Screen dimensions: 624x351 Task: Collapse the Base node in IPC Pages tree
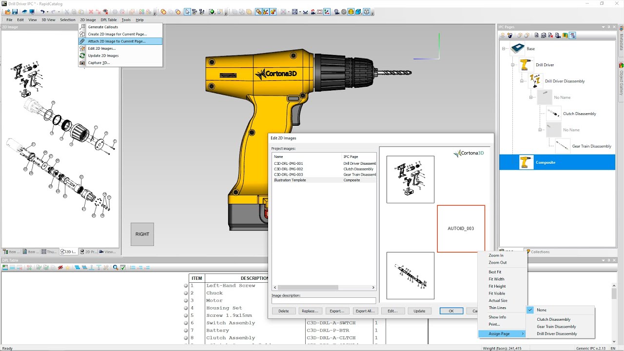tap(503, 48)
